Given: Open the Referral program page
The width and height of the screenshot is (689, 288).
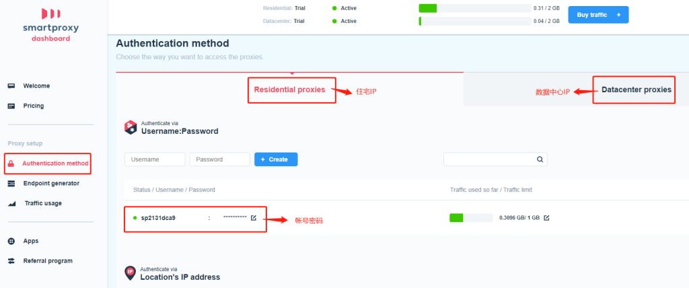Looking at the screenshot, I should point(48,260).
